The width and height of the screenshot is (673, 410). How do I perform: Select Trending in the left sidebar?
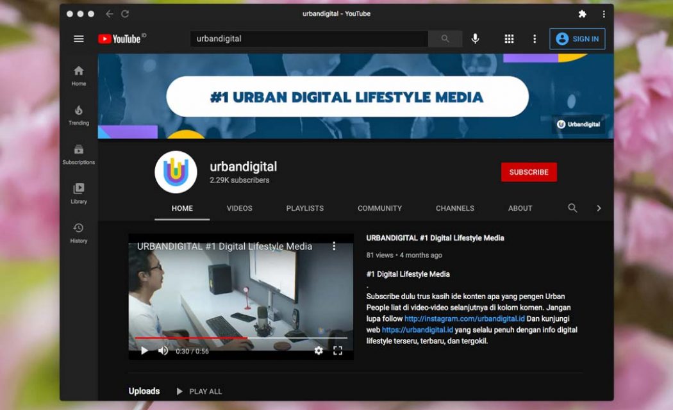pos(78,113)
